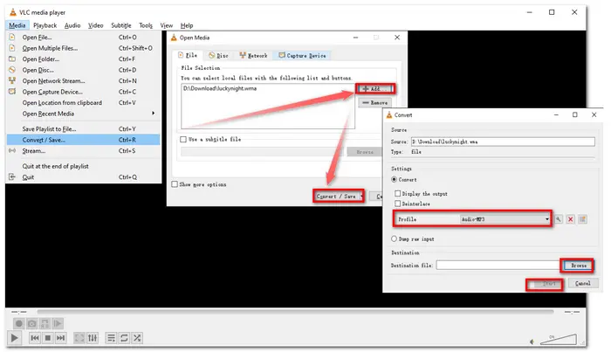611x352 pixels.
Task: Toggle the playlist view icon
Action: pyautogui.click(x=111, y=337)
